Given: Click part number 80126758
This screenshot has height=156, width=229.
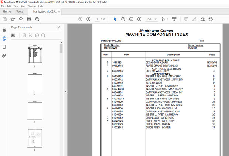Looking at the screenshot, I should 117,108.
